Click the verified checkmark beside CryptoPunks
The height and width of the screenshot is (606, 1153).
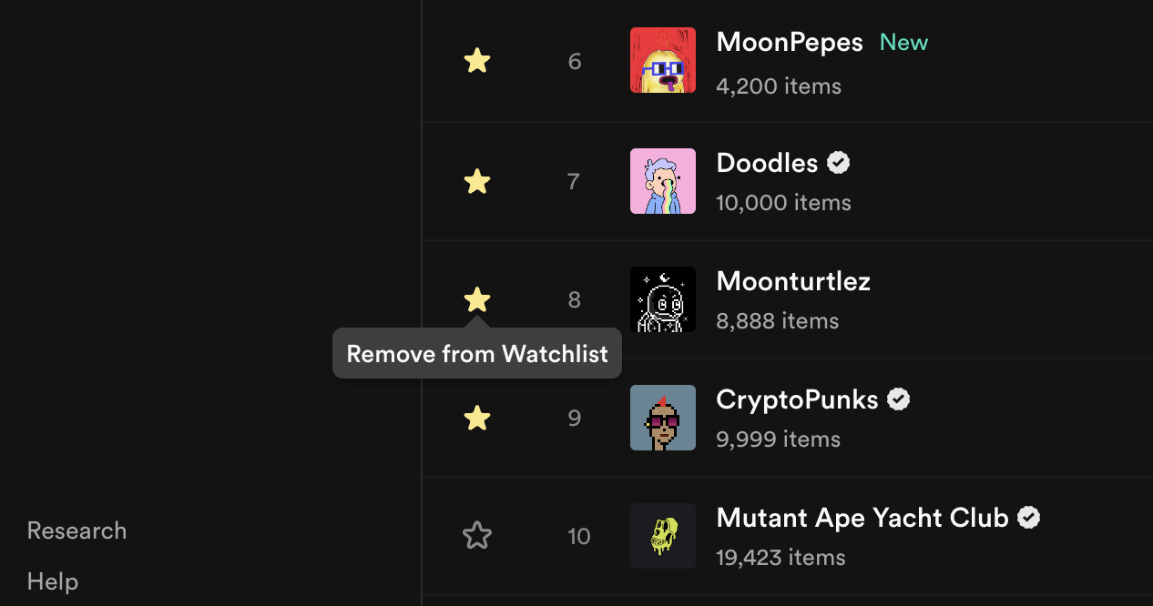(898, 399)
